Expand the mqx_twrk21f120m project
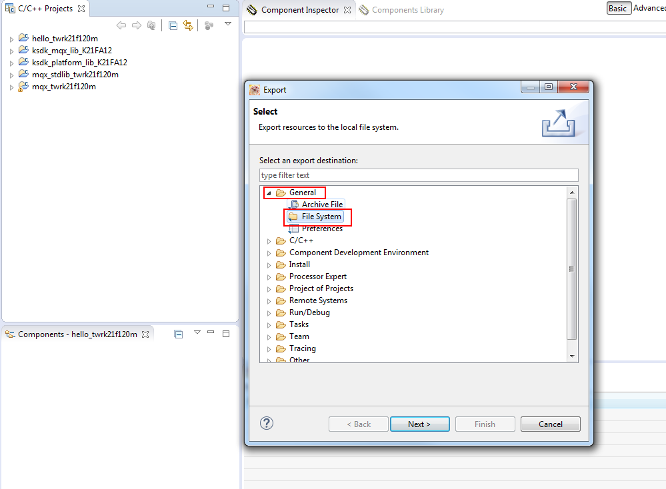Viewport: 666px width, 489px height. pos(11,87)
